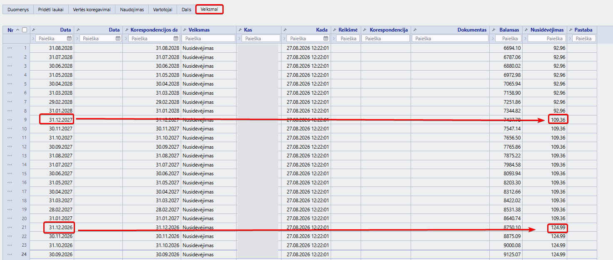This screenshot has width=613, height=260.
Task: Select the Vartotojai tab
Action: pos(162,9)
